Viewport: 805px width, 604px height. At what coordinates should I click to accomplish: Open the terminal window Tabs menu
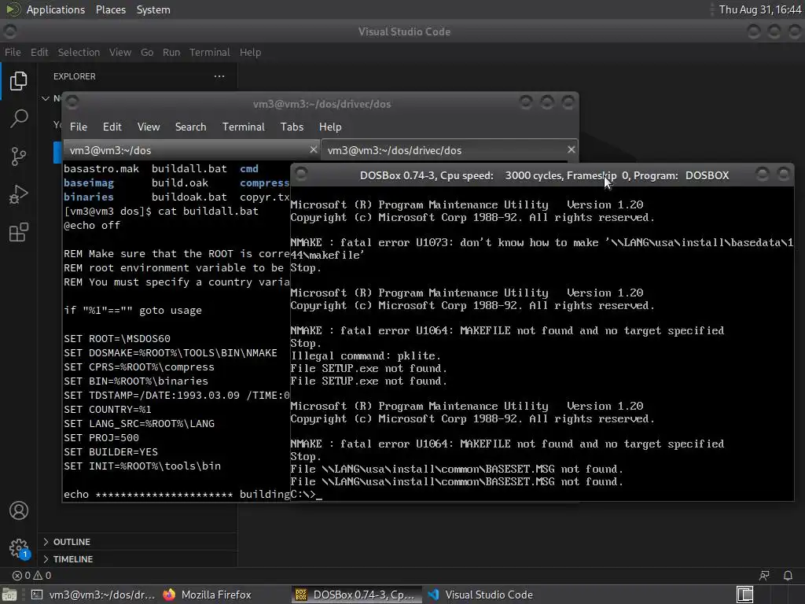click(292, 127)
